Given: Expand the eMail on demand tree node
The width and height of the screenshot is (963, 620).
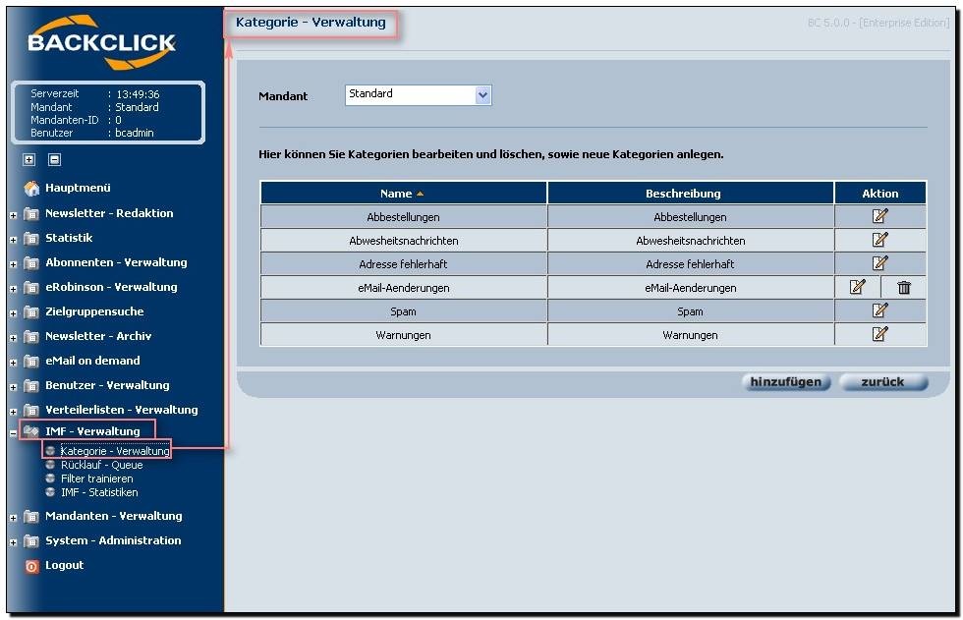Looking at the screenshot, I should click(x=13, y=363).
